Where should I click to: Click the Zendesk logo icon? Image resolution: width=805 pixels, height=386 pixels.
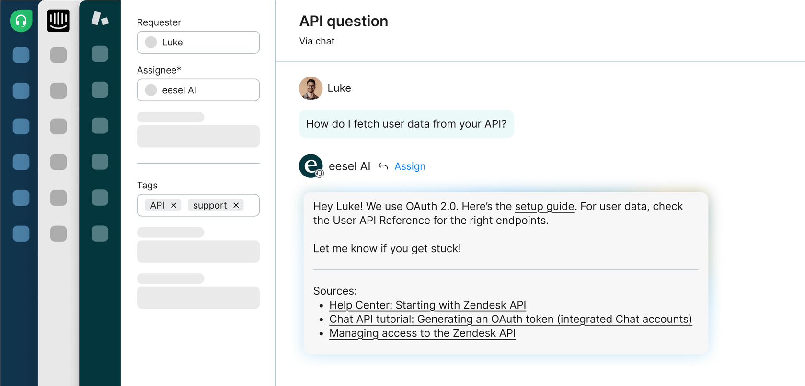pos(100,19)
